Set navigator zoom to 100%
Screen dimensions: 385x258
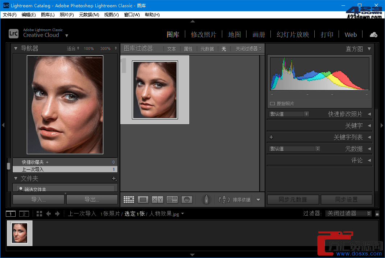[x=89, y=48]
